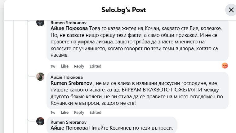Open author name Rumen Srebranov on the bottom comment
Image resolution: width=236 pixels, height=133 pixels.
click(x=68, y=122)
